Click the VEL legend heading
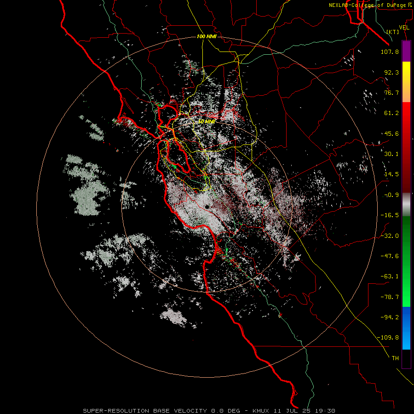This screenshot has width=414, height=414. pyautogui.click(x=404, y=28)
